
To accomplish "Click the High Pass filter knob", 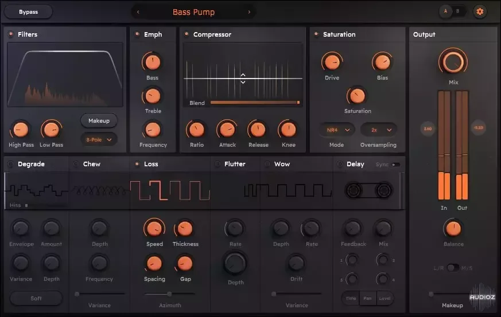I will (x=21, y=130).
